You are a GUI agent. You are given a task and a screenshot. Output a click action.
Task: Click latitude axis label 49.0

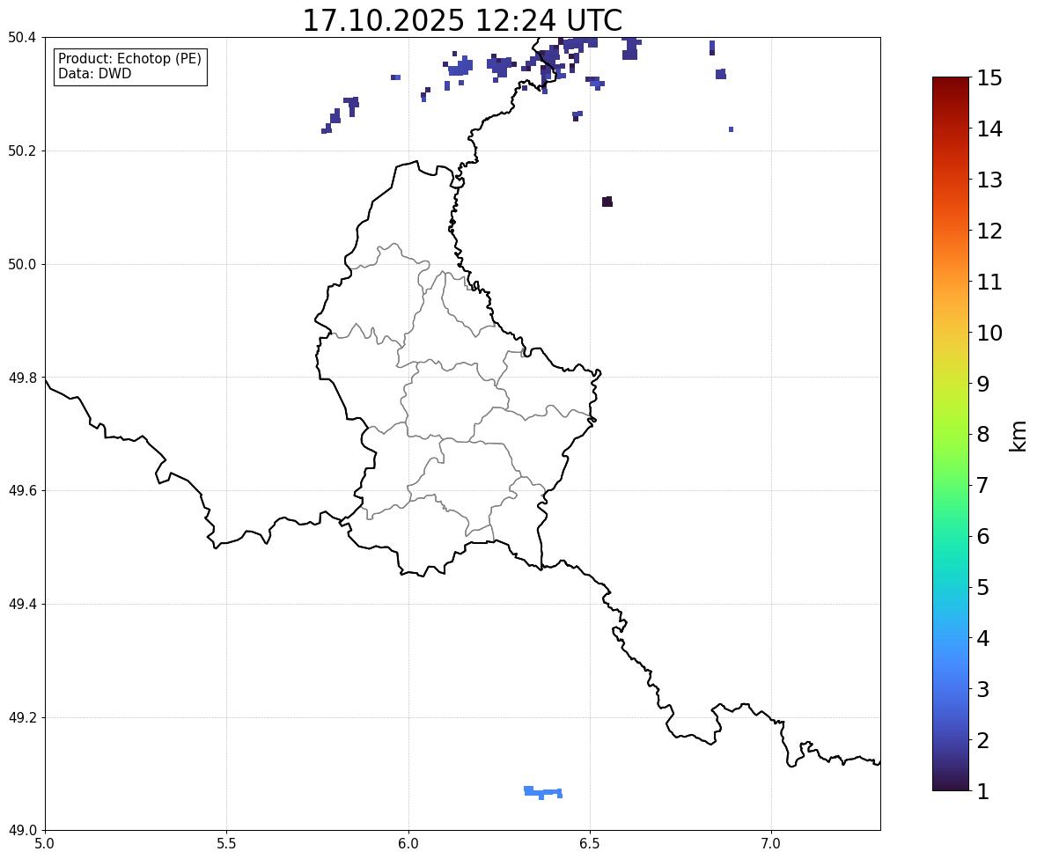[x=21, y=831]
